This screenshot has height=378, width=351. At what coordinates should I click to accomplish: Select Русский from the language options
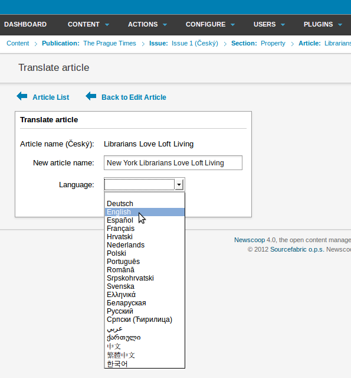click(x=145, y=311)
